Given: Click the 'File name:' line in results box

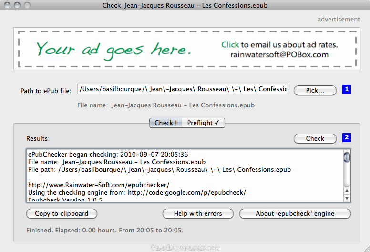Looking at the screenshot, I should 117,162.
